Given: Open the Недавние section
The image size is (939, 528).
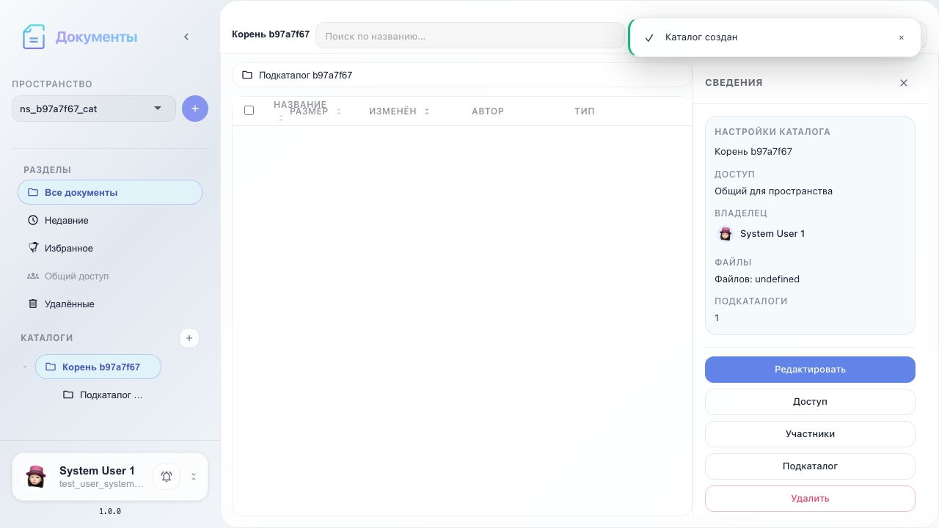Looking at the screenshot, I should pyautogui.click(x=110, y=220).
